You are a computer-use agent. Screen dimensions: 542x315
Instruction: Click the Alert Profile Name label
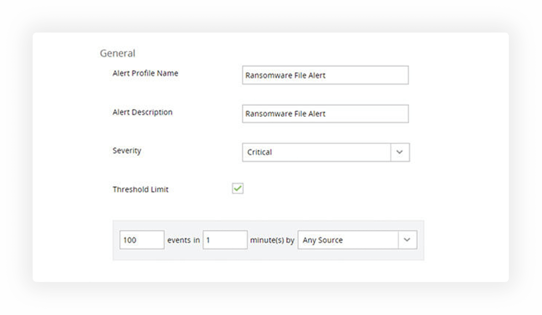(145, 73)
